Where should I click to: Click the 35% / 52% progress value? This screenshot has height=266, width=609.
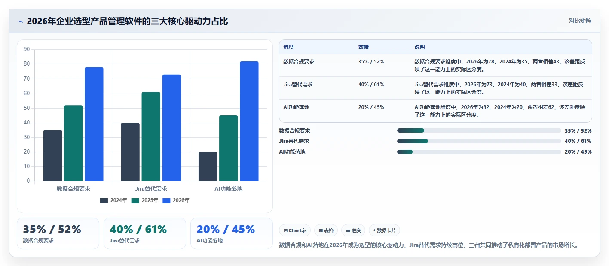pos(578,130)
